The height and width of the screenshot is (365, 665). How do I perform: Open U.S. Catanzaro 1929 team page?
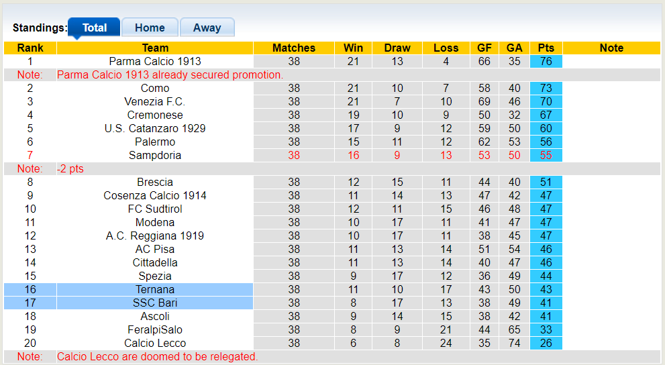pos(155,128)
